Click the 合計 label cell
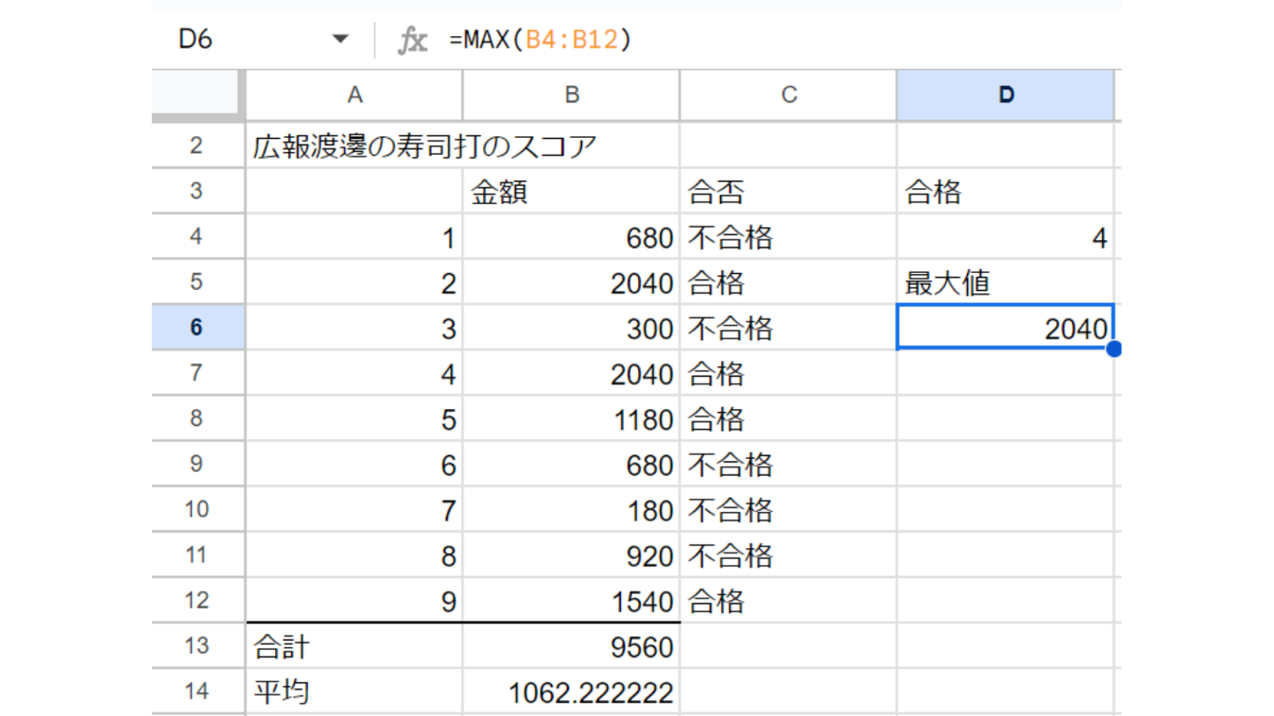1274x716 pixels. (x=354, y=646)
